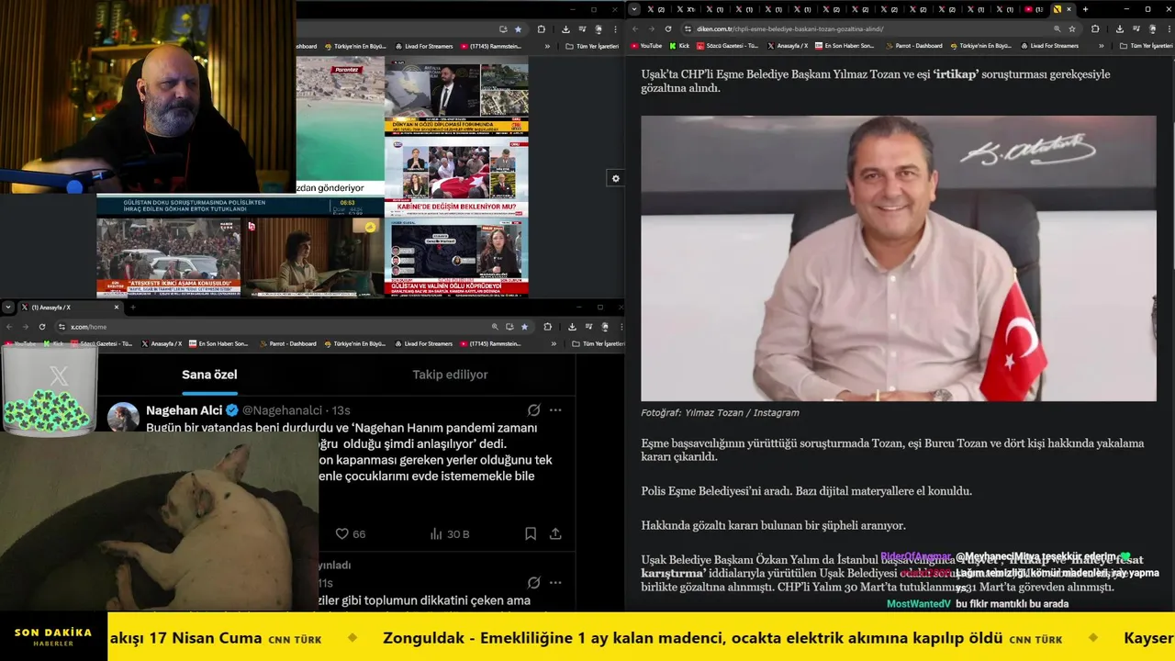
Task: Open Sözcü Gazetesi bookmark in diken.com.tr window
Action: (728, 45)
